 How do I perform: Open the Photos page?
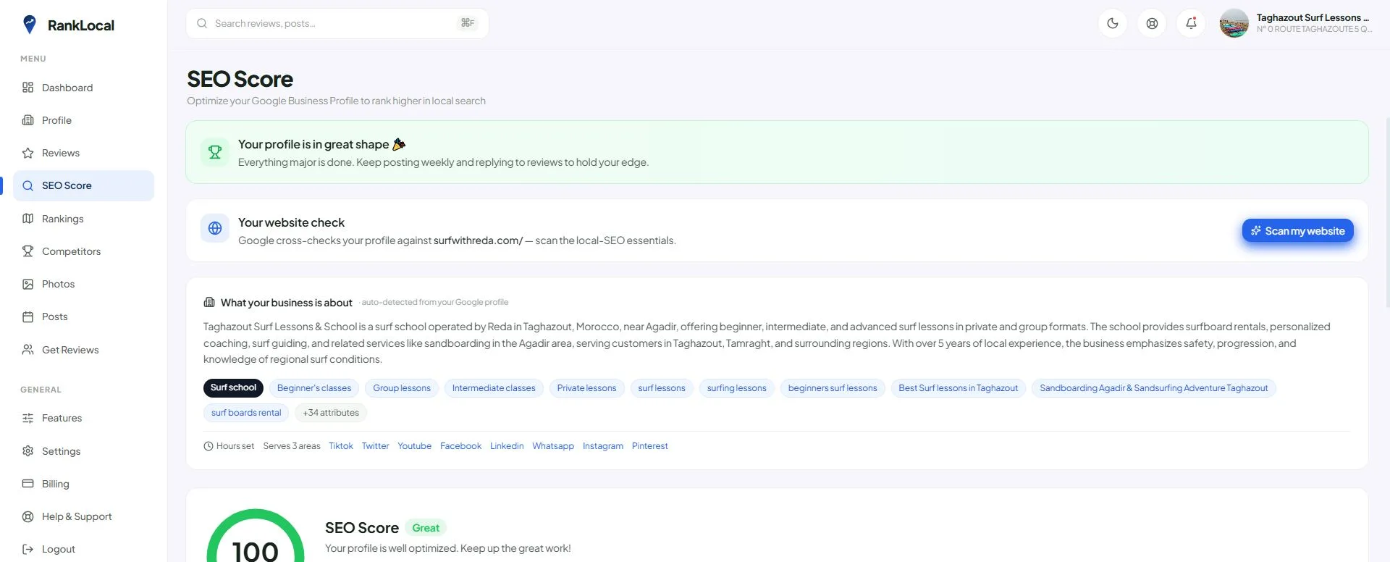point(83,284)
